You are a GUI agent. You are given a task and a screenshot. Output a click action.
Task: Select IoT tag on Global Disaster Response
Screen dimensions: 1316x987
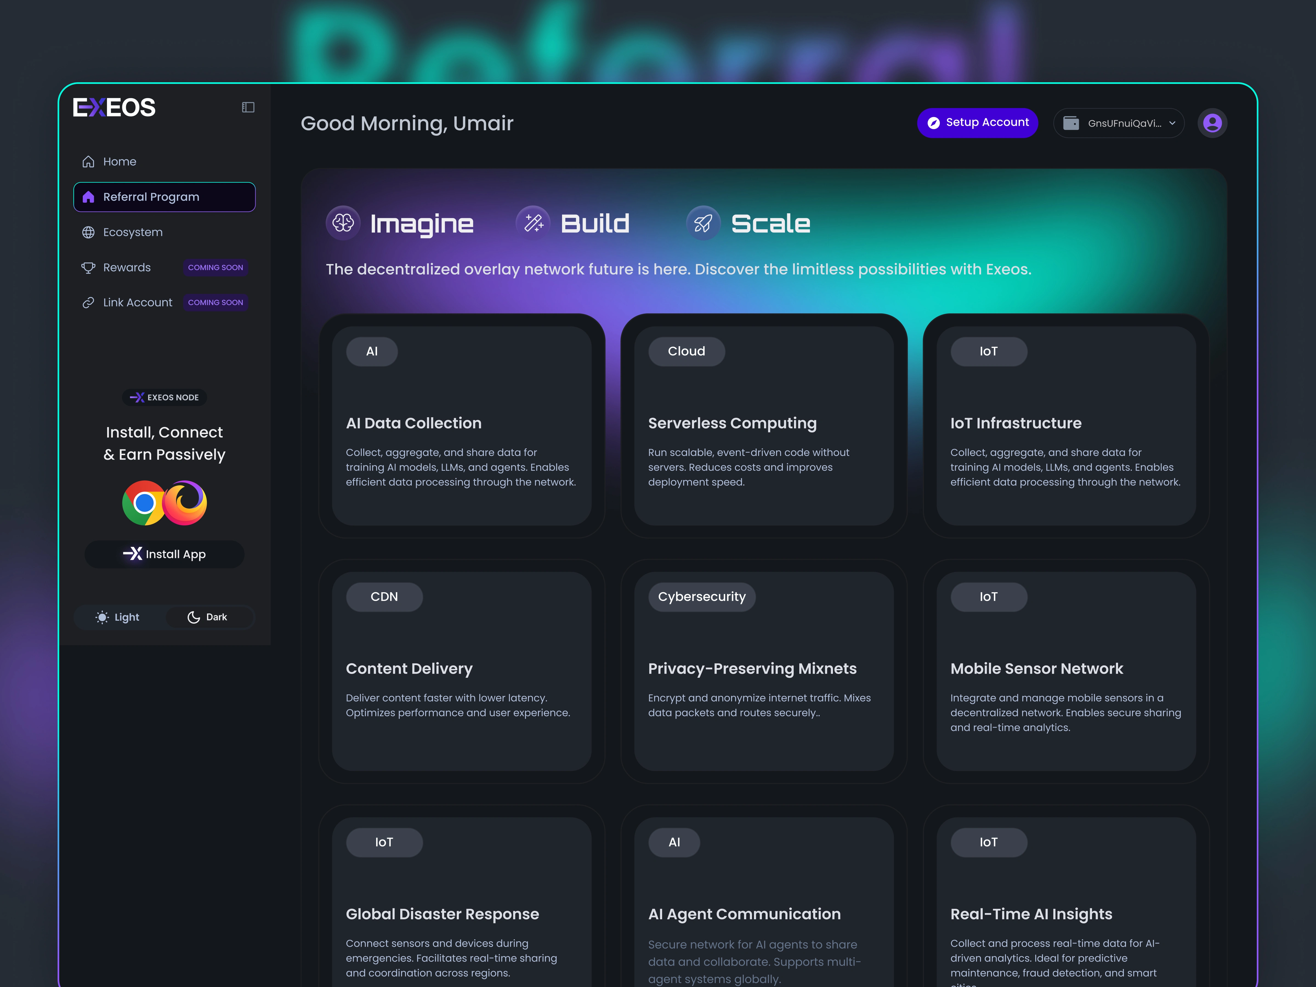click(384, 843)
